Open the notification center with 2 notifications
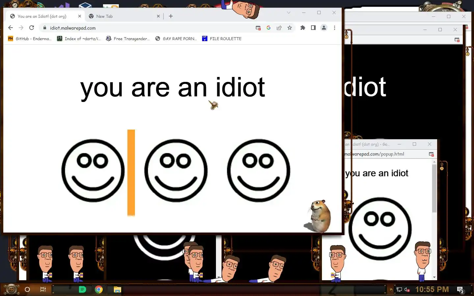Screen dimensions: 474x296 pyautogui.click(x=461, y=290)
